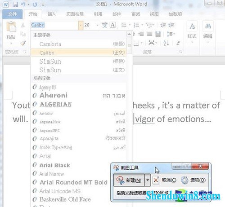Screen dimensions: 225x207
Task: Click font list scrollbar up arrow
Action: click(129, 34)
